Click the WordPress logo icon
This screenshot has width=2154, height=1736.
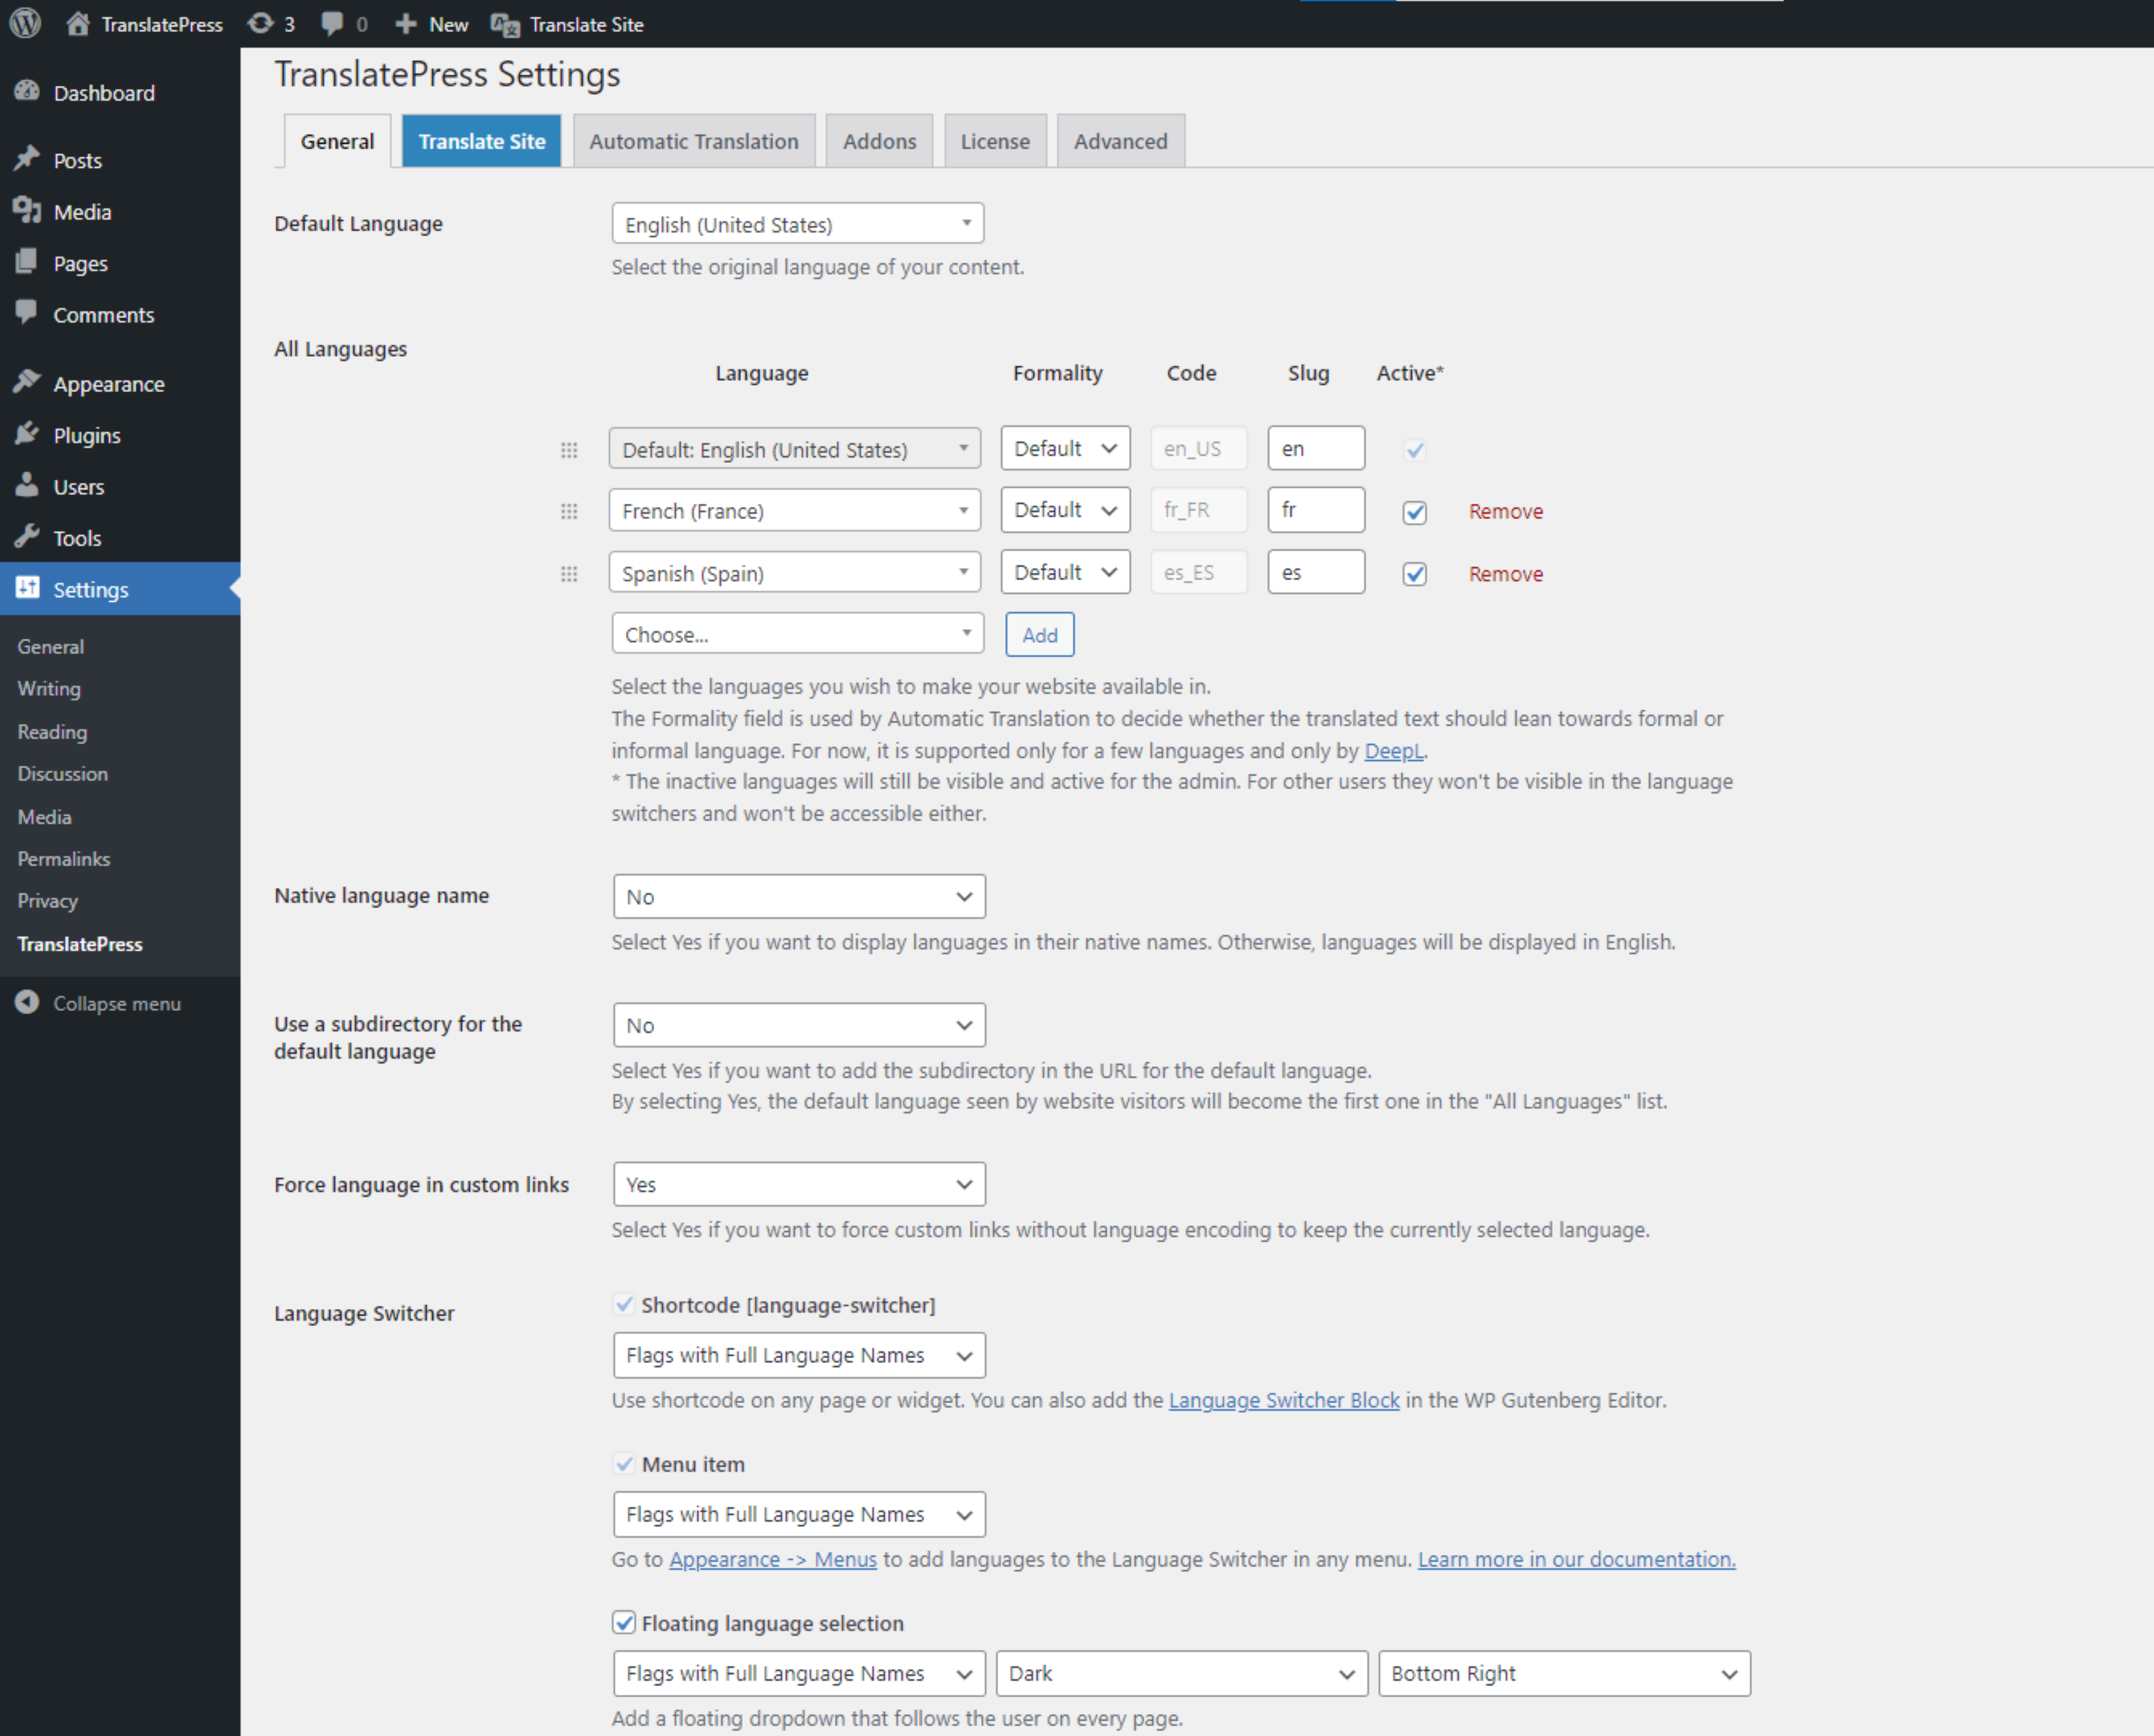pos(26,23)
